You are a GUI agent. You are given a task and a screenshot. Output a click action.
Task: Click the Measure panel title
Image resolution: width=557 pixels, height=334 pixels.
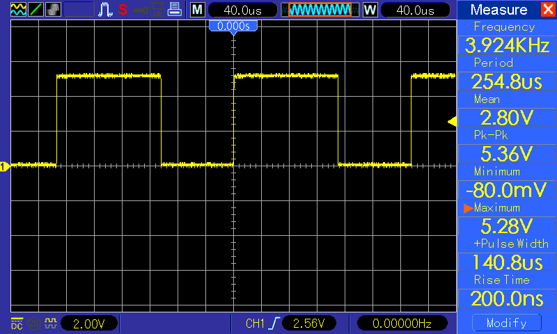499,10
